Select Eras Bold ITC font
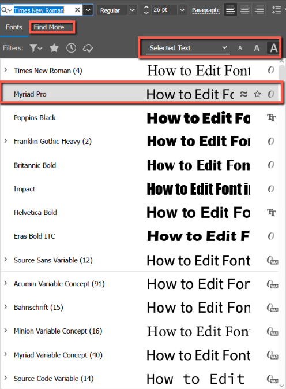This screenshot has width=286, height=389. pyautogui.click(x=35, y=236)
